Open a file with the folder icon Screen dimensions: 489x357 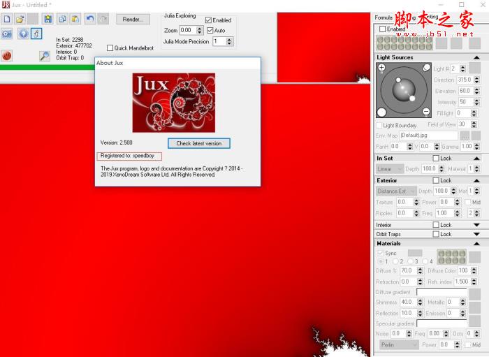(x=20, y=19)
